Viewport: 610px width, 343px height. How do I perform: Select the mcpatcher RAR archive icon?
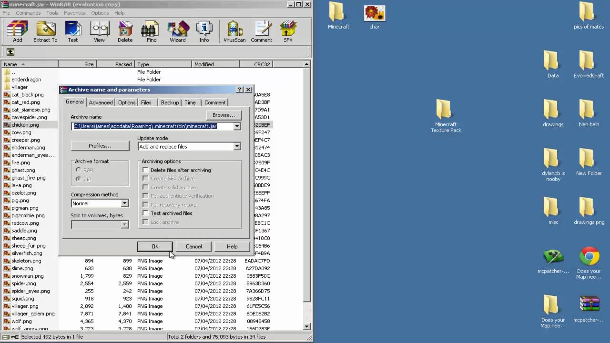click(x=589, y=309)
